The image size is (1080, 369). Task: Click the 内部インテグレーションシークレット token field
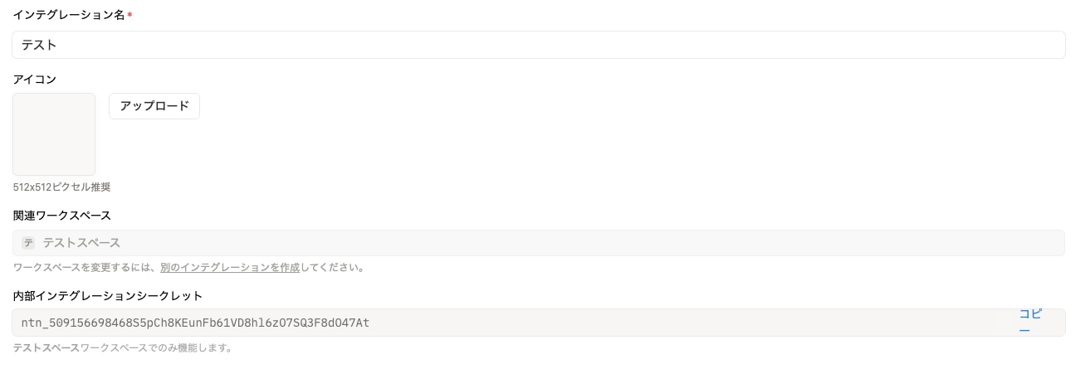[x=664, y=323]
